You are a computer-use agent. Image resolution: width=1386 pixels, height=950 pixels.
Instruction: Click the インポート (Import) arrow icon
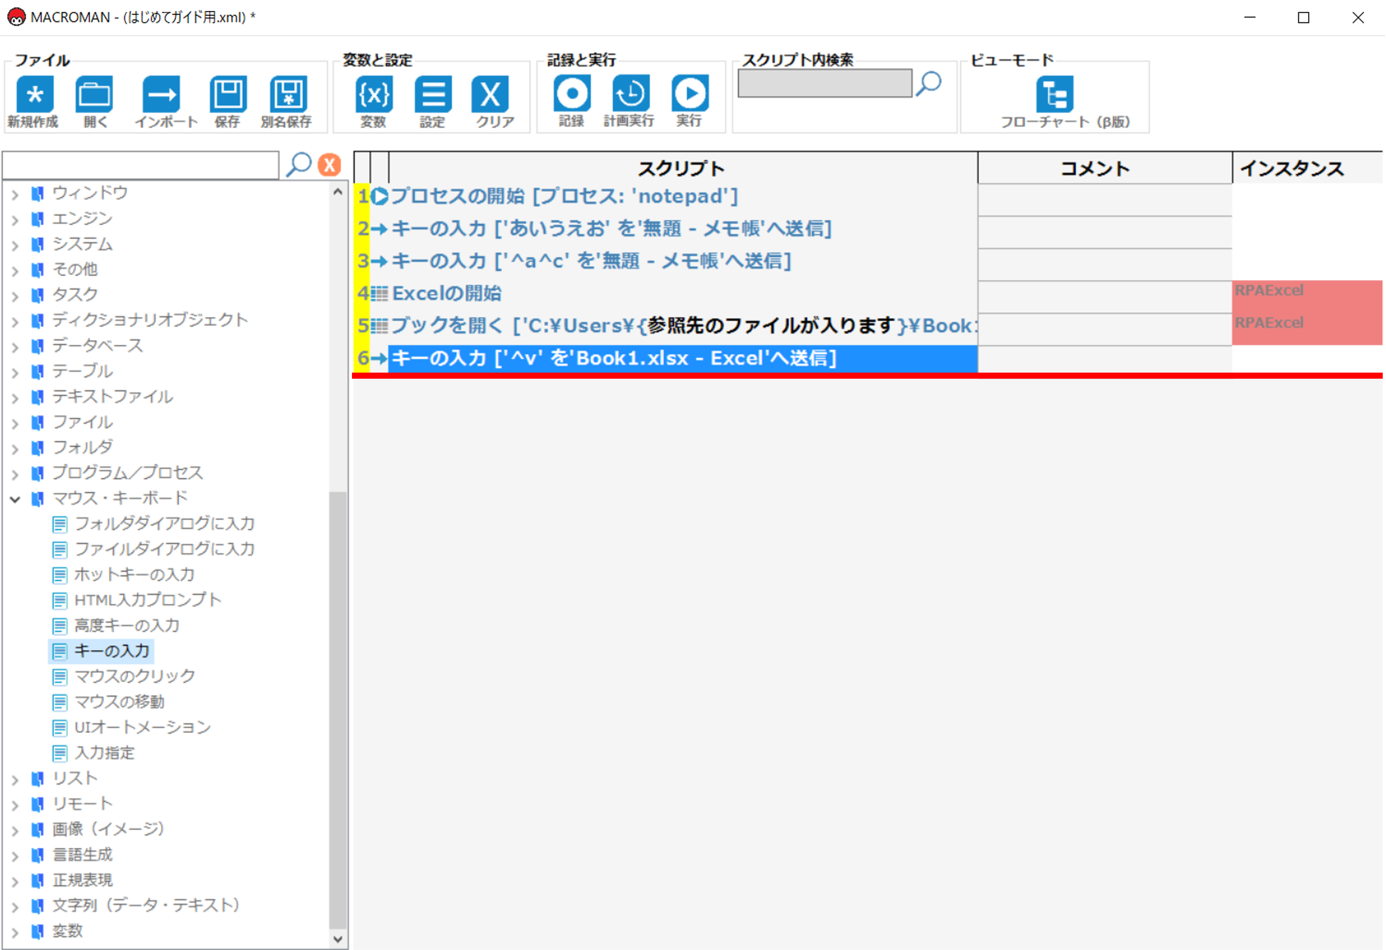click(x=161, y=93)
